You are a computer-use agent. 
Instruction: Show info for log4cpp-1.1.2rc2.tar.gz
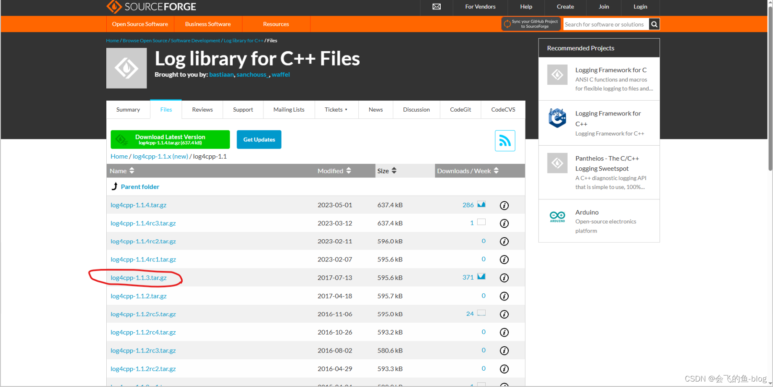tap(504, 369)
